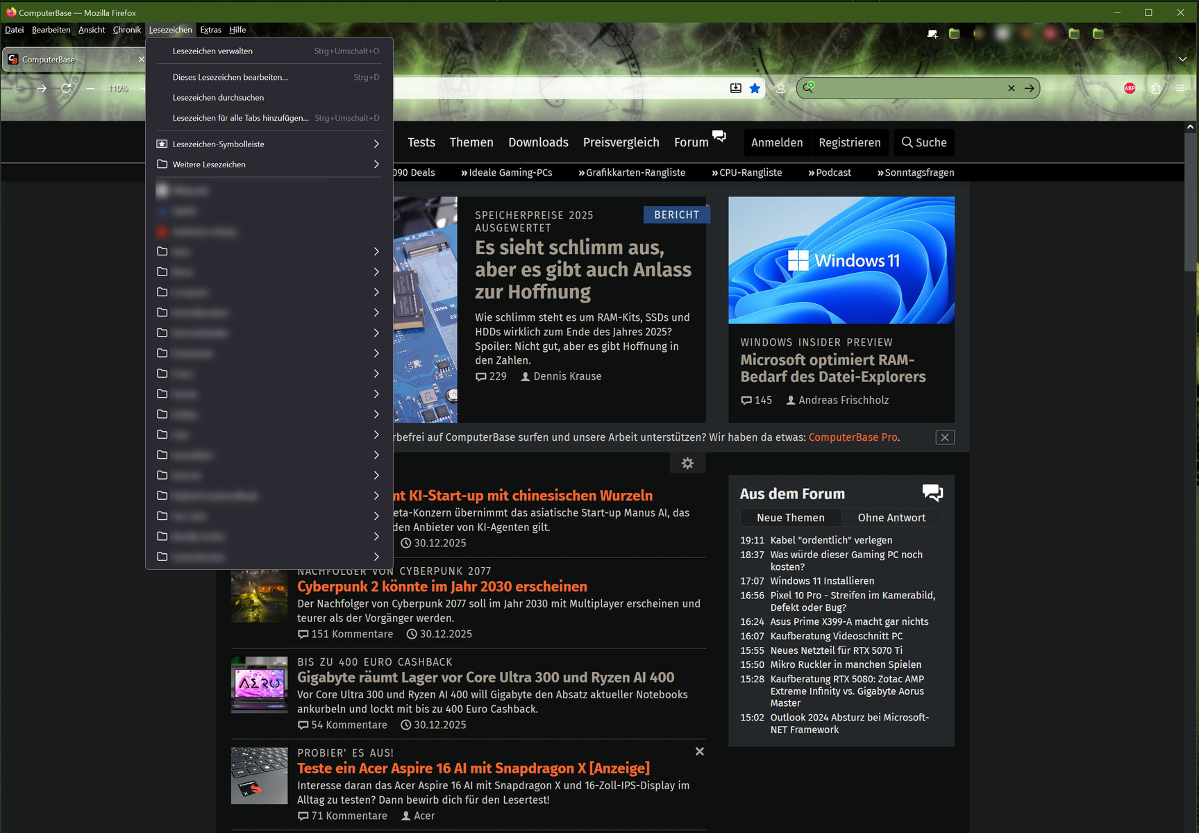Close the ComputerBase tab

point(141,59)
